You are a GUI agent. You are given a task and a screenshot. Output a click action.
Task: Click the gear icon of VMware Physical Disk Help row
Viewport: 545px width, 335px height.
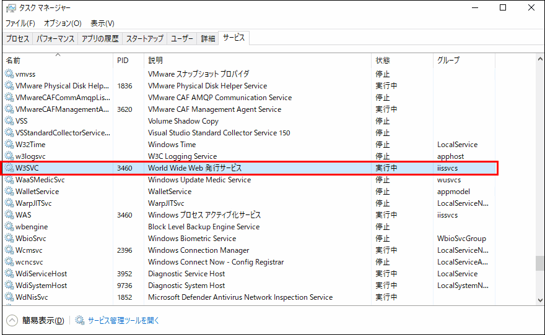pyautogui.click(x=9, y=86)
